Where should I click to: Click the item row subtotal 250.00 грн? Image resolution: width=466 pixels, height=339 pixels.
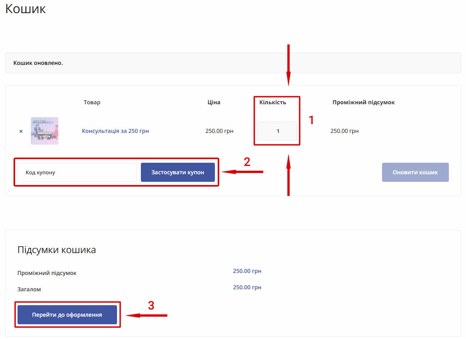tap(344, 131)
